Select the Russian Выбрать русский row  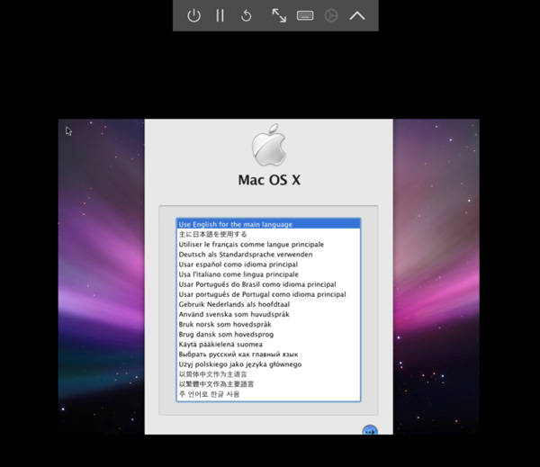point(268,354)
